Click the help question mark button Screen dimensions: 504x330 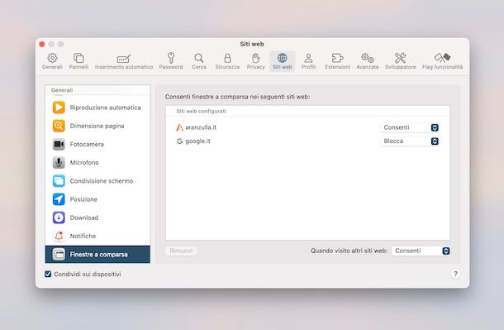[x=455, y=274]
